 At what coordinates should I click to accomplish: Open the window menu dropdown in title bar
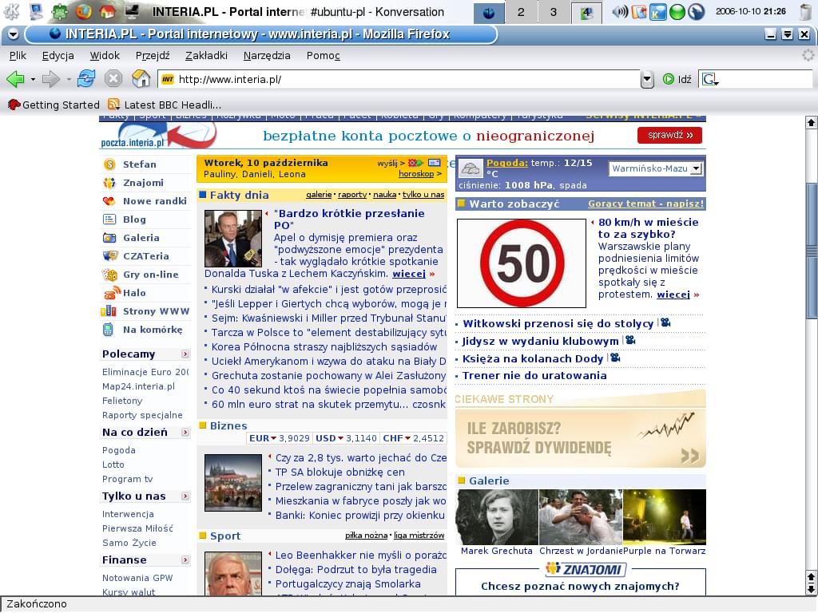(13, 34)
